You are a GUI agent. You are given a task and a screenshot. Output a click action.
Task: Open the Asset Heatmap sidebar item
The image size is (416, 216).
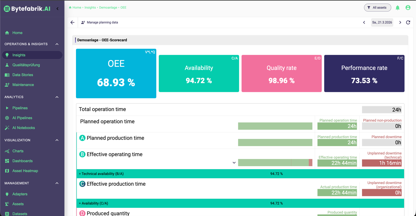coord(25,171)
